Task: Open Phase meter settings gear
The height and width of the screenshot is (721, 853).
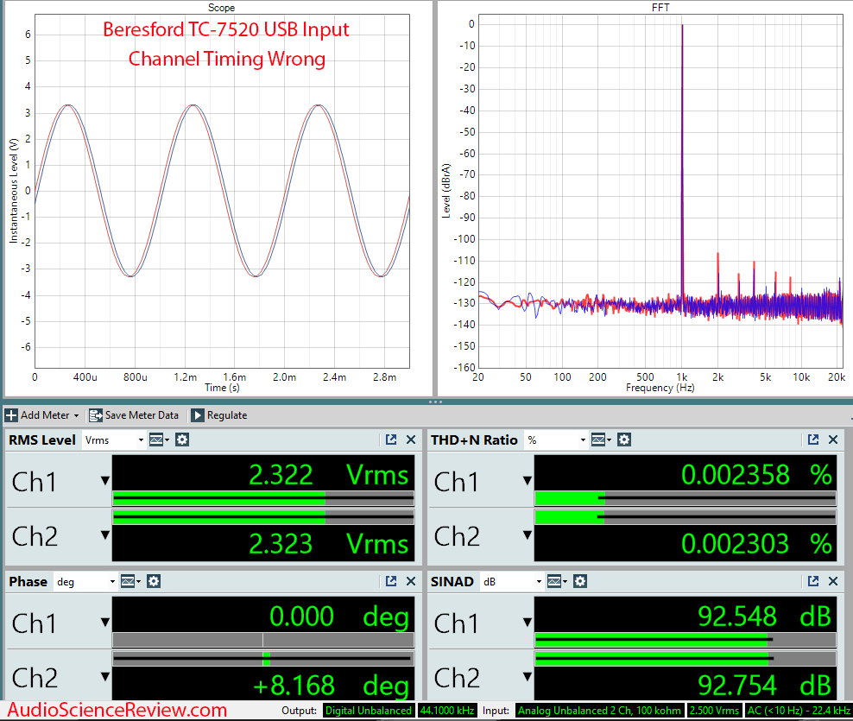Action: [154, 582]
